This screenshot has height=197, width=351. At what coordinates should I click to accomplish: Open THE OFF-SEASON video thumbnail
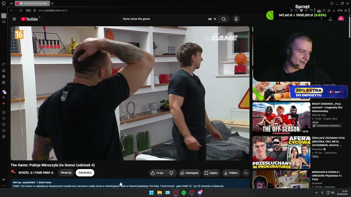click(x=281, y=118)
